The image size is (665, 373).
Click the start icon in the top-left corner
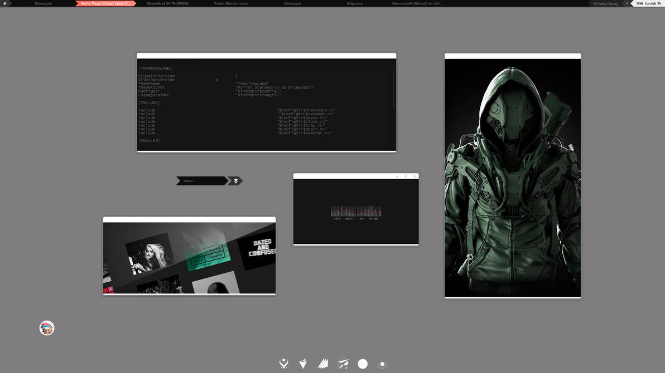(x=4, y=3)
